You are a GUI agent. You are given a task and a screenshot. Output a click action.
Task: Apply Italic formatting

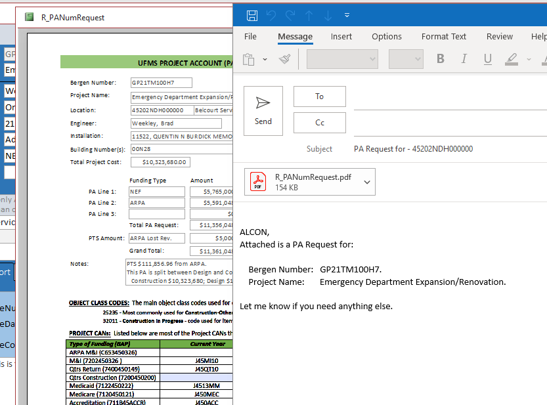[x=464, y=59]
